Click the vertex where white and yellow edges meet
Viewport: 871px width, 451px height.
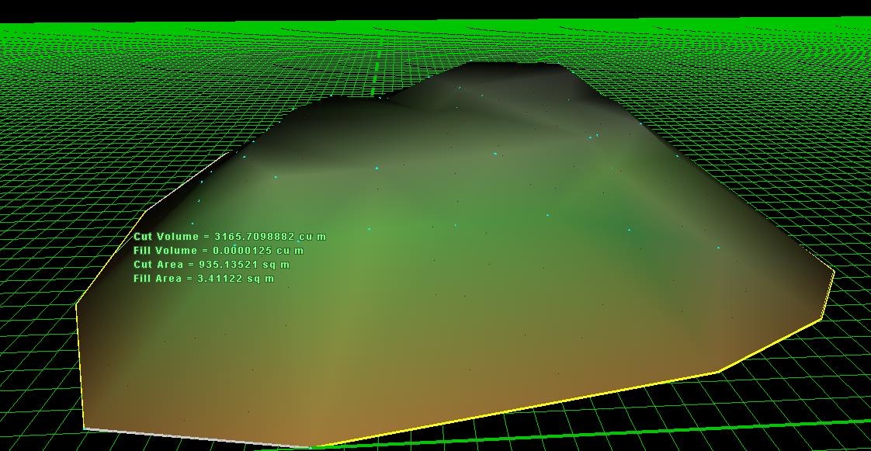tap(311, 447)
